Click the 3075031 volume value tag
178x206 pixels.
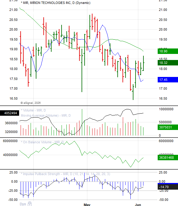coord(168,127)
